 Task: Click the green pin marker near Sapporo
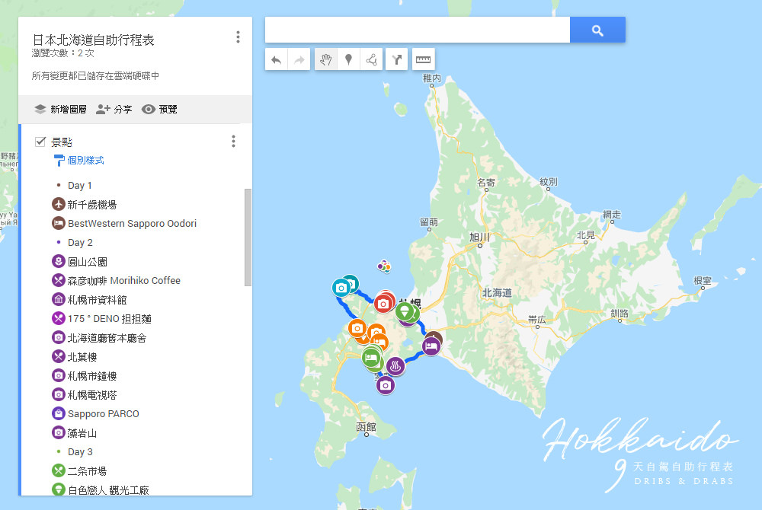click(405, 311)
